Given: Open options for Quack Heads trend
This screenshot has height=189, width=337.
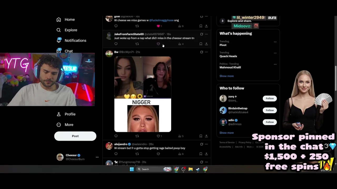Looking at the screenshot, I should [x=275, y=53].
